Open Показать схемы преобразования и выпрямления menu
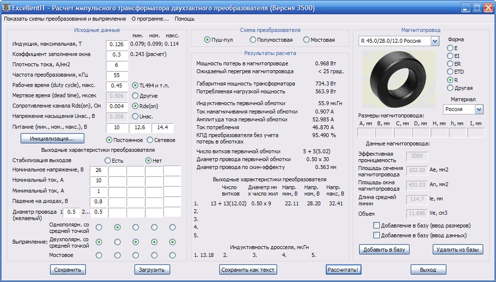Viewport: 496px width, 282px height. point(65,19)
